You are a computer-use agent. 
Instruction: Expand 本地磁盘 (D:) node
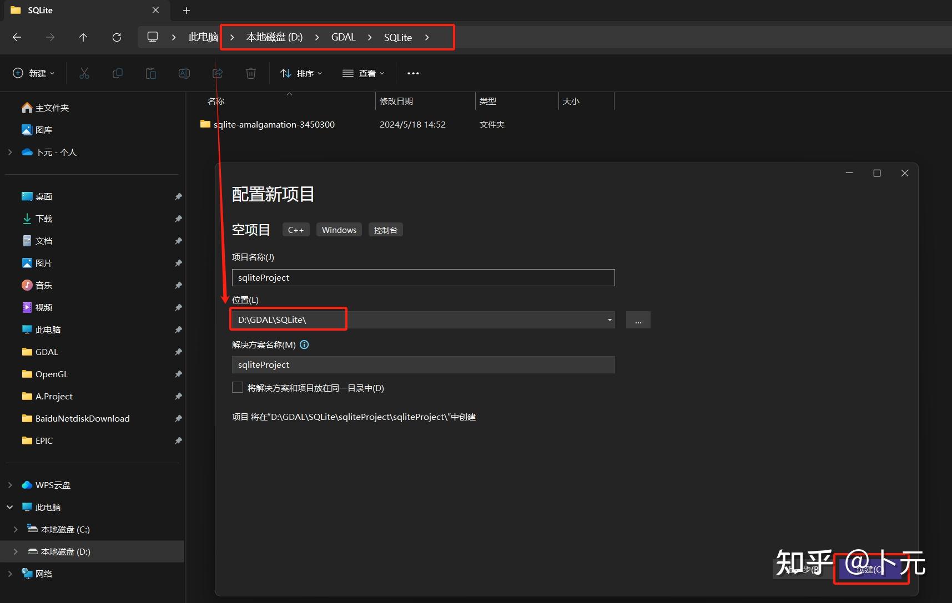click(x=16, y=551)
